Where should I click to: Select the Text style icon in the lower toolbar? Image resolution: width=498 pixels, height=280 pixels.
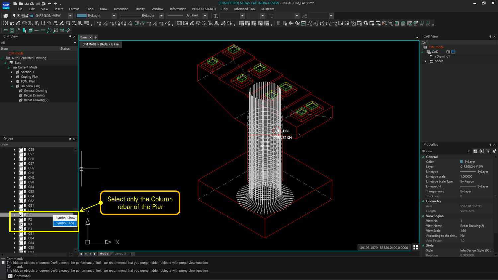pyautogui.click(x=12, y=30)
